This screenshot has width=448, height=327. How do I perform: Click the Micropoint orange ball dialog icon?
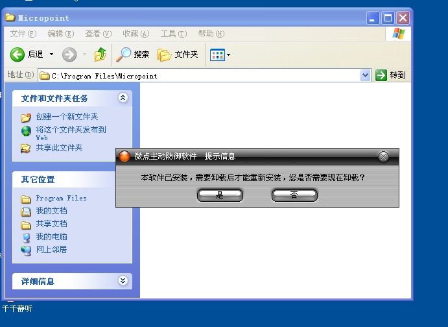pyautogui.click(x=124, y=156)
